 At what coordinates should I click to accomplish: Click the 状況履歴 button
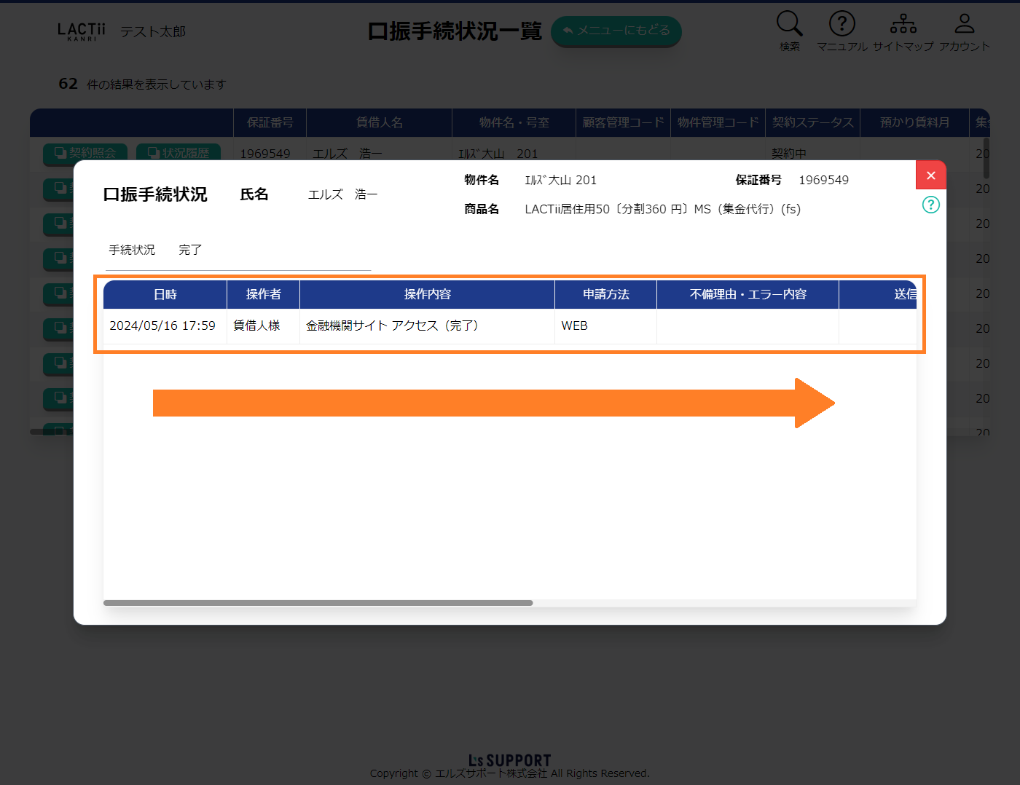coord(178,153)
